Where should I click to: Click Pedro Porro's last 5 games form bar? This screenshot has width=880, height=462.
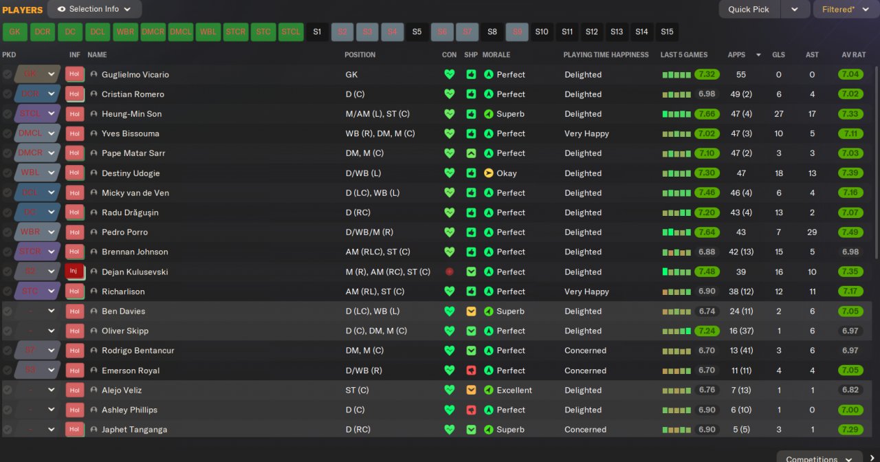click(x=676, y=232)
